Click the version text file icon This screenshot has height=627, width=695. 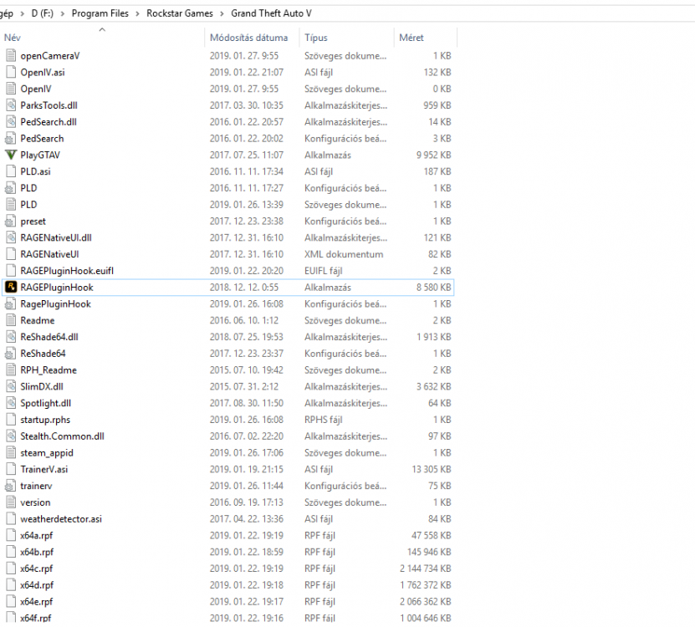[x=11, y=502]
